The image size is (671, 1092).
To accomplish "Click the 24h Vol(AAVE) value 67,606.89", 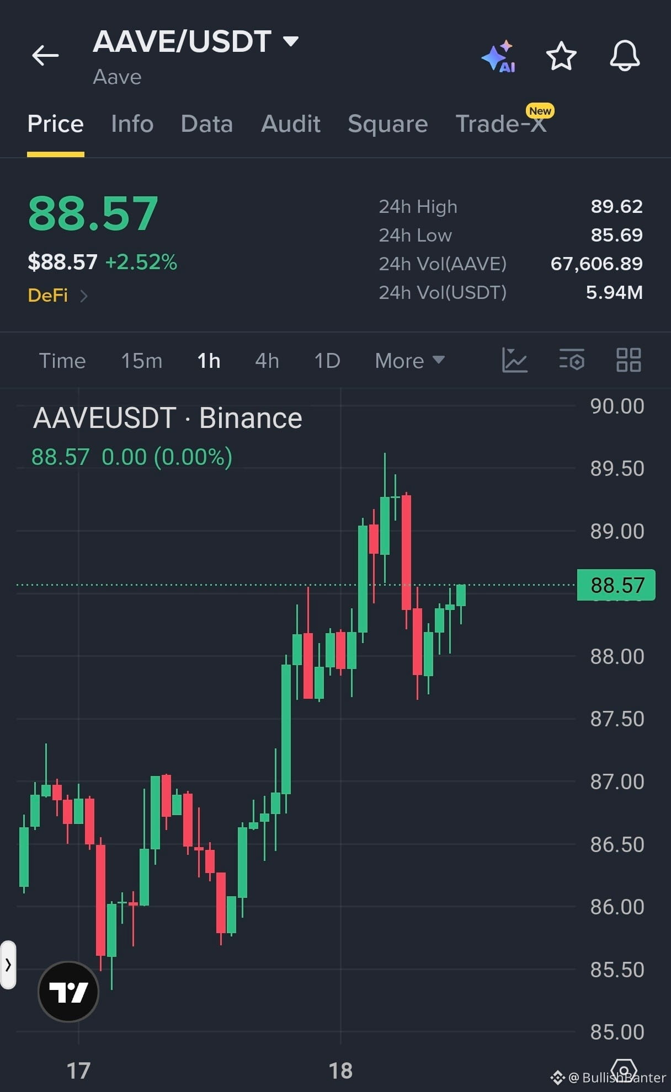I will (x=597, y=264).
